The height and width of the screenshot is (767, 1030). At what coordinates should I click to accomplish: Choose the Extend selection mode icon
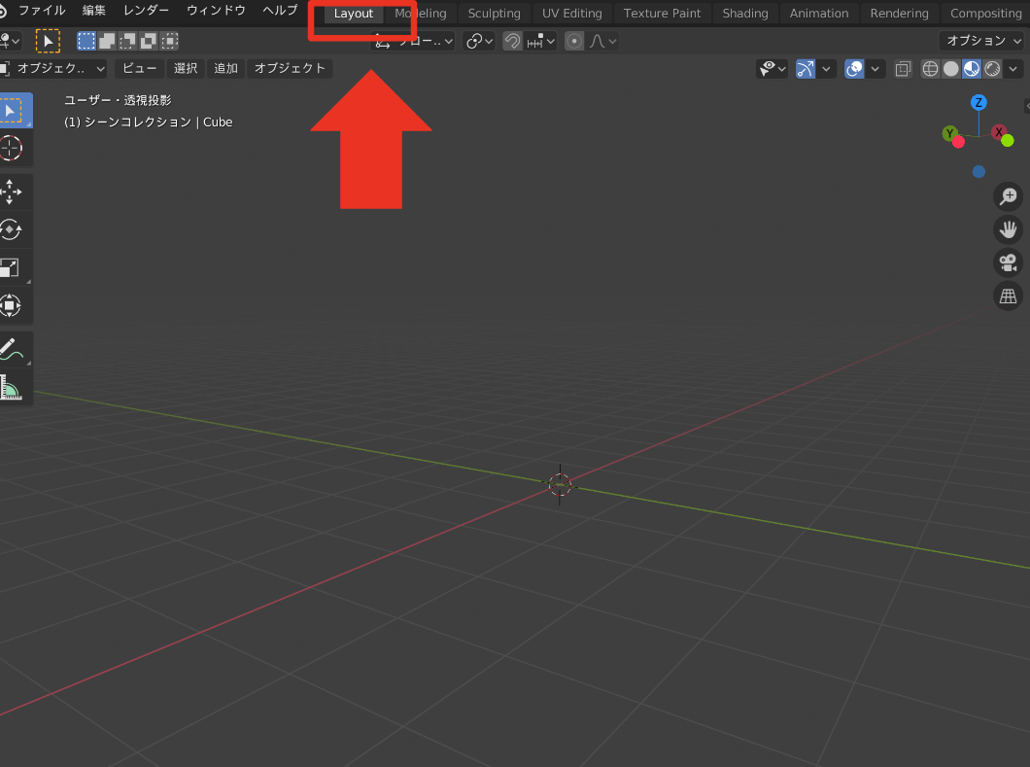point(107,41)
